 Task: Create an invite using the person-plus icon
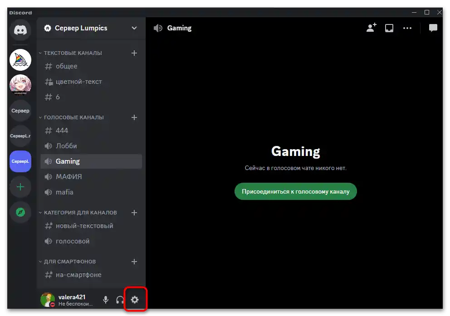pos(371,28)
